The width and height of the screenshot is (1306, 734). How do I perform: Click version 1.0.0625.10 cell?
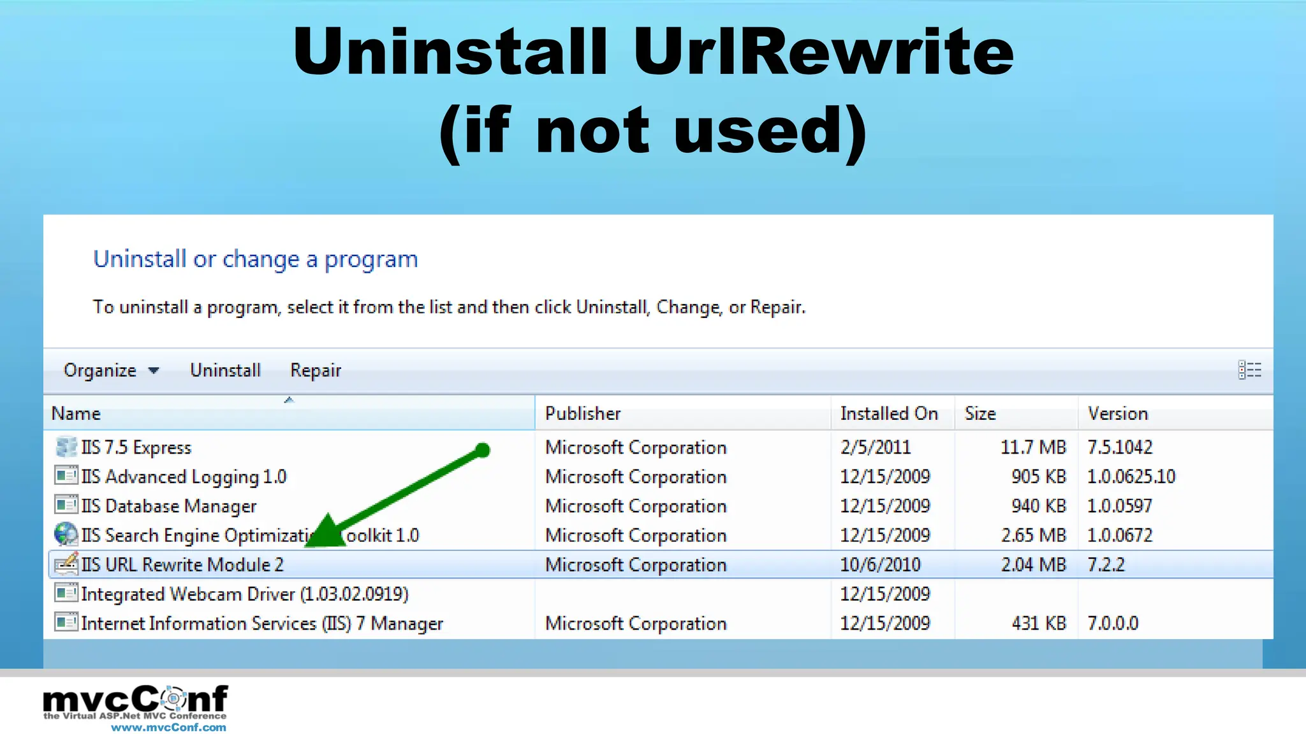pyautogui.click(x=1131, y=477)
